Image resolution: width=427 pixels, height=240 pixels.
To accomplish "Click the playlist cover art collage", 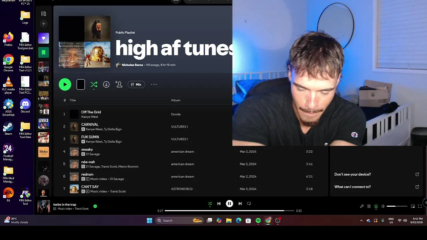I will tap(84, 42).
